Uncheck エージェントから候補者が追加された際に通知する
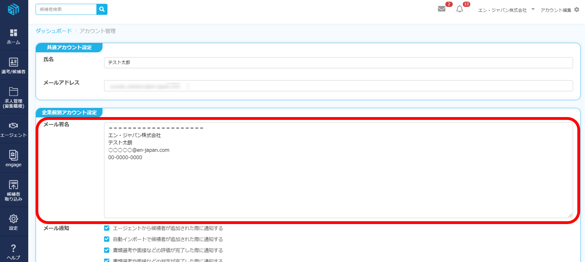Viewport: 585px width, 262px height. click(107, 228)
